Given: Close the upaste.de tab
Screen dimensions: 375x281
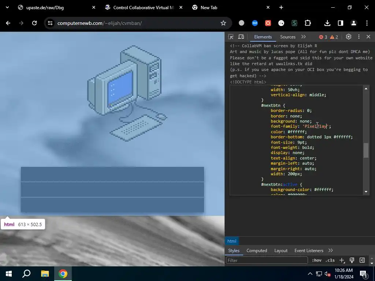Looking at the screenshot, I should click(94, 7).
